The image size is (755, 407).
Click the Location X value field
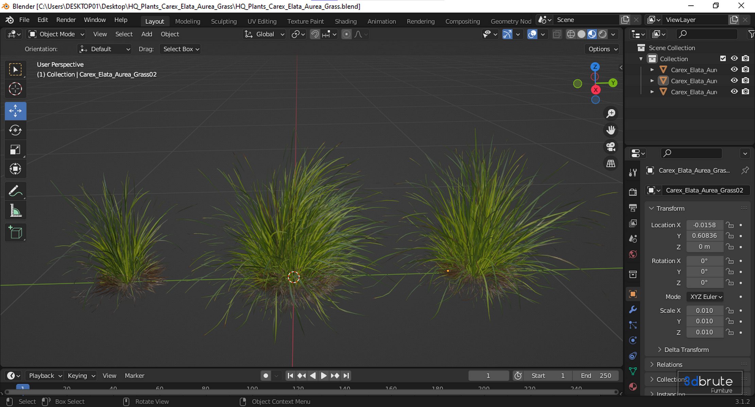click(x=704, y=225)
